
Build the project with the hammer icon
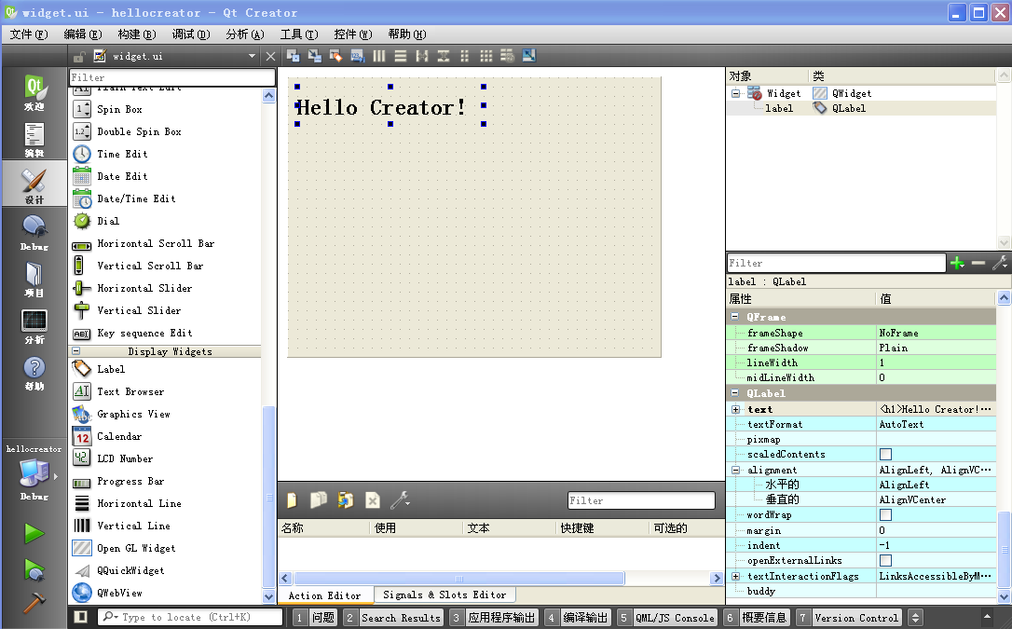[34, 603]
